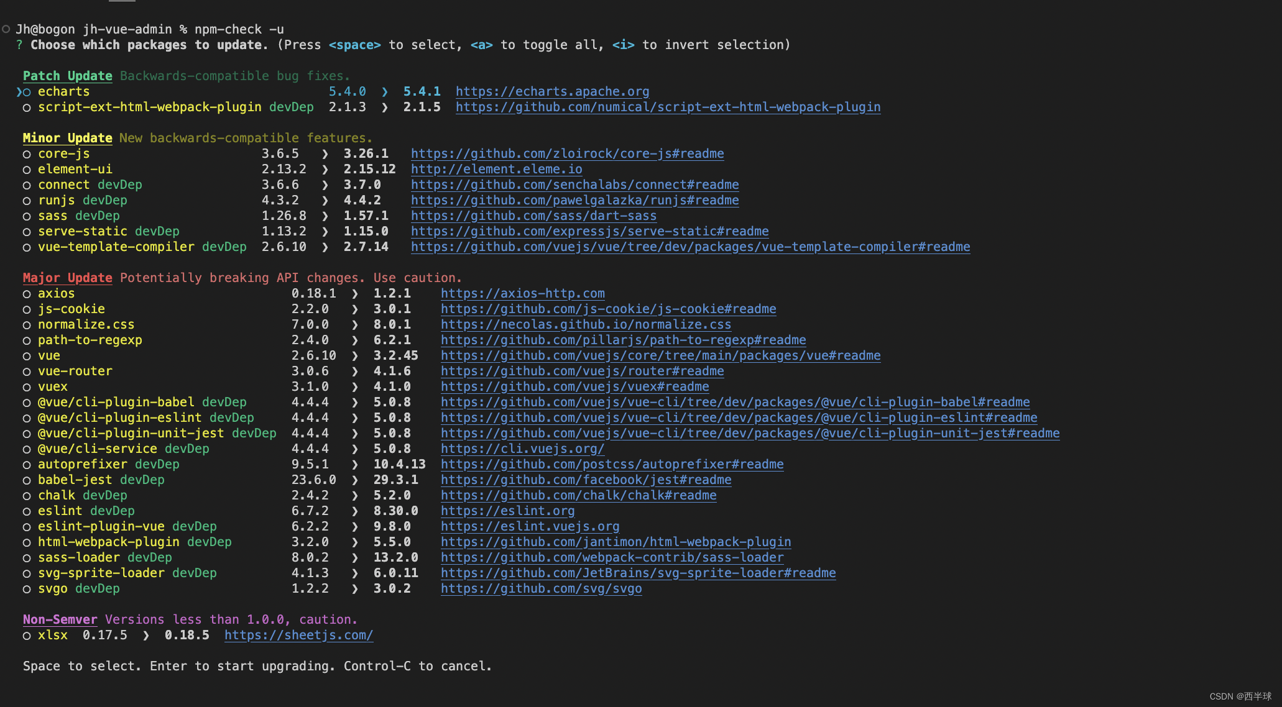This screenshot has height=707, width=1282.
Task: Open the cli-plugin-babel readme link
Action: click(735, 403)
